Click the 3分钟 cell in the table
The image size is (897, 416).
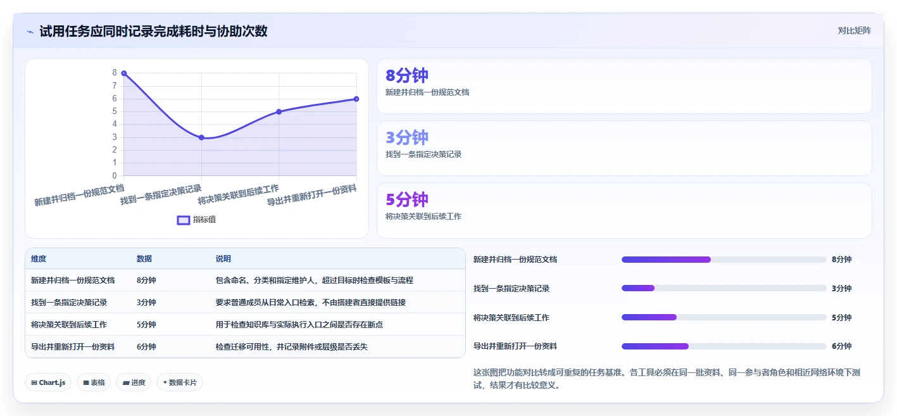pyautogui.click(x=146, y=303)
